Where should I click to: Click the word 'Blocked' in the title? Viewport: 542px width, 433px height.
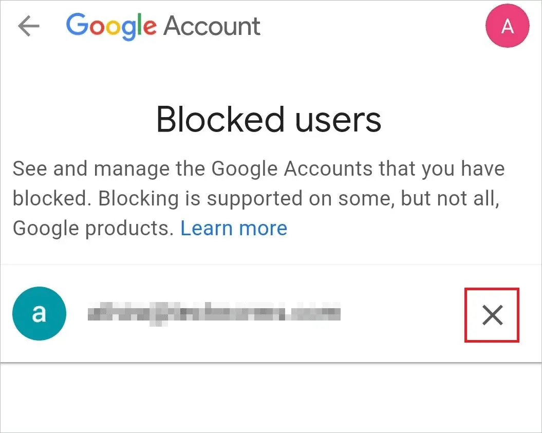[220, 120]
